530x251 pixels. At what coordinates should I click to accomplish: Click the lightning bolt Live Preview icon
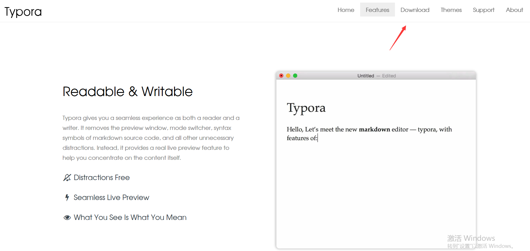(67, 197)
